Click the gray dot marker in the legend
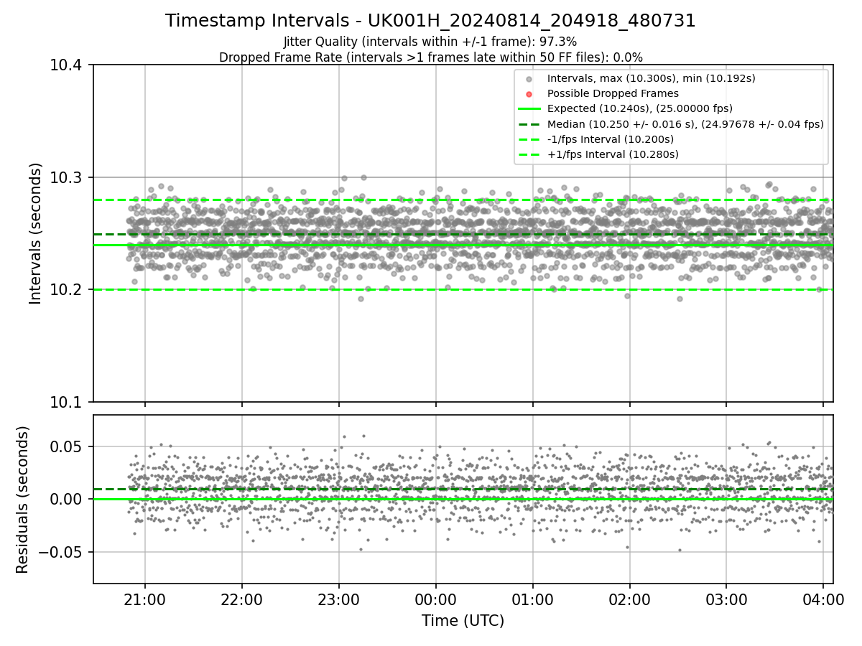 (529, 79)
